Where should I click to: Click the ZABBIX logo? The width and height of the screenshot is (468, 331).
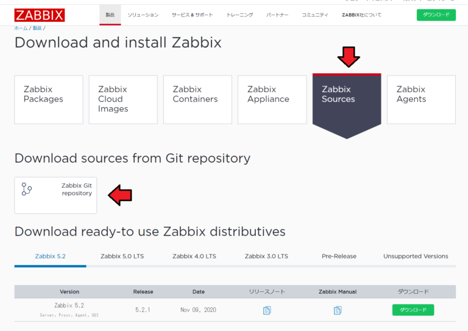pos(40,15)
